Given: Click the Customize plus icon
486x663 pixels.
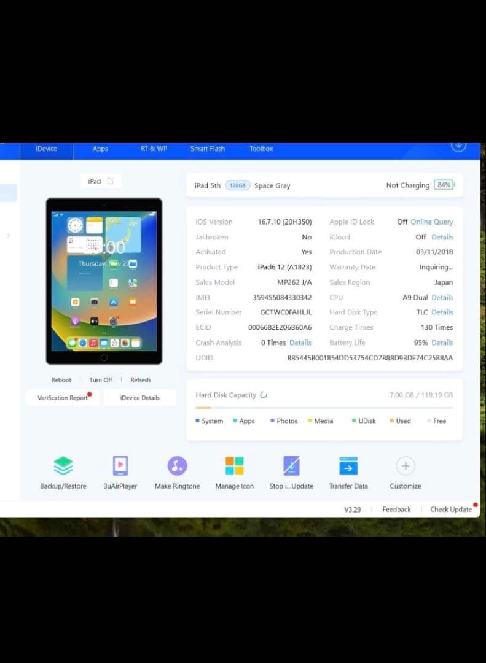Looking at the screenshot, I should (x=406, y=466).
